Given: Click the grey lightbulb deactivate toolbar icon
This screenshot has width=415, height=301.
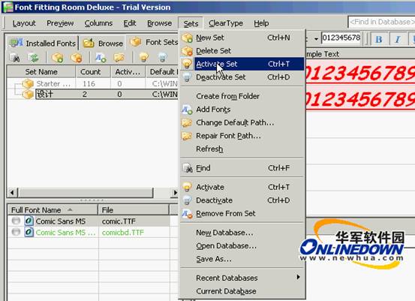Looking at the screenshot, I should coord(163,58).
